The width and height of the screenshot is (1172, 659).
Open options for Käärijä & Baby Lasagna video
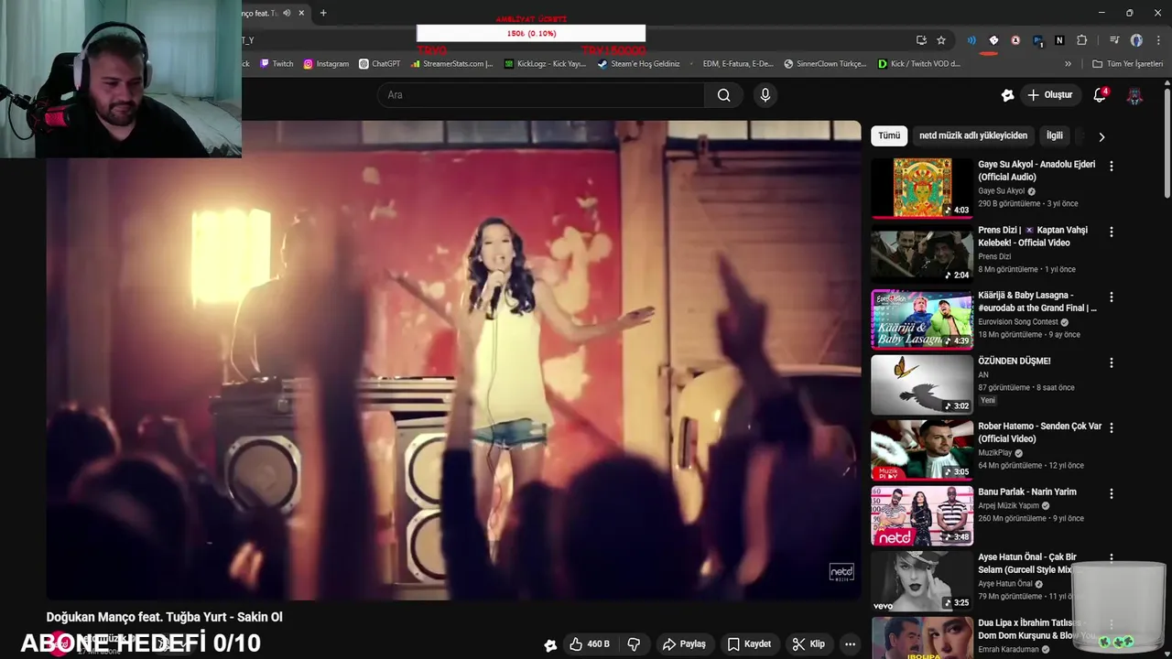coord(1112,297)
